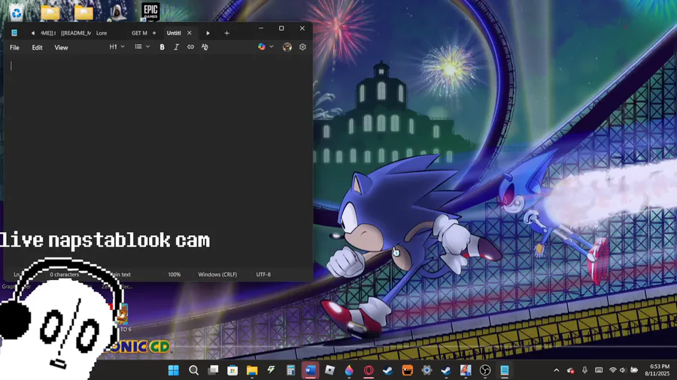Open the Settings gear on the taskbar
This screenshot has width=677, height=380.
(x=427, y=370)
